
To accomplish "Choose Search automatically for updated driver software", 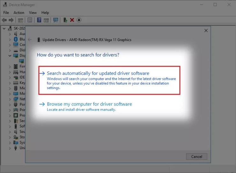I will click(x=109, y=80).
